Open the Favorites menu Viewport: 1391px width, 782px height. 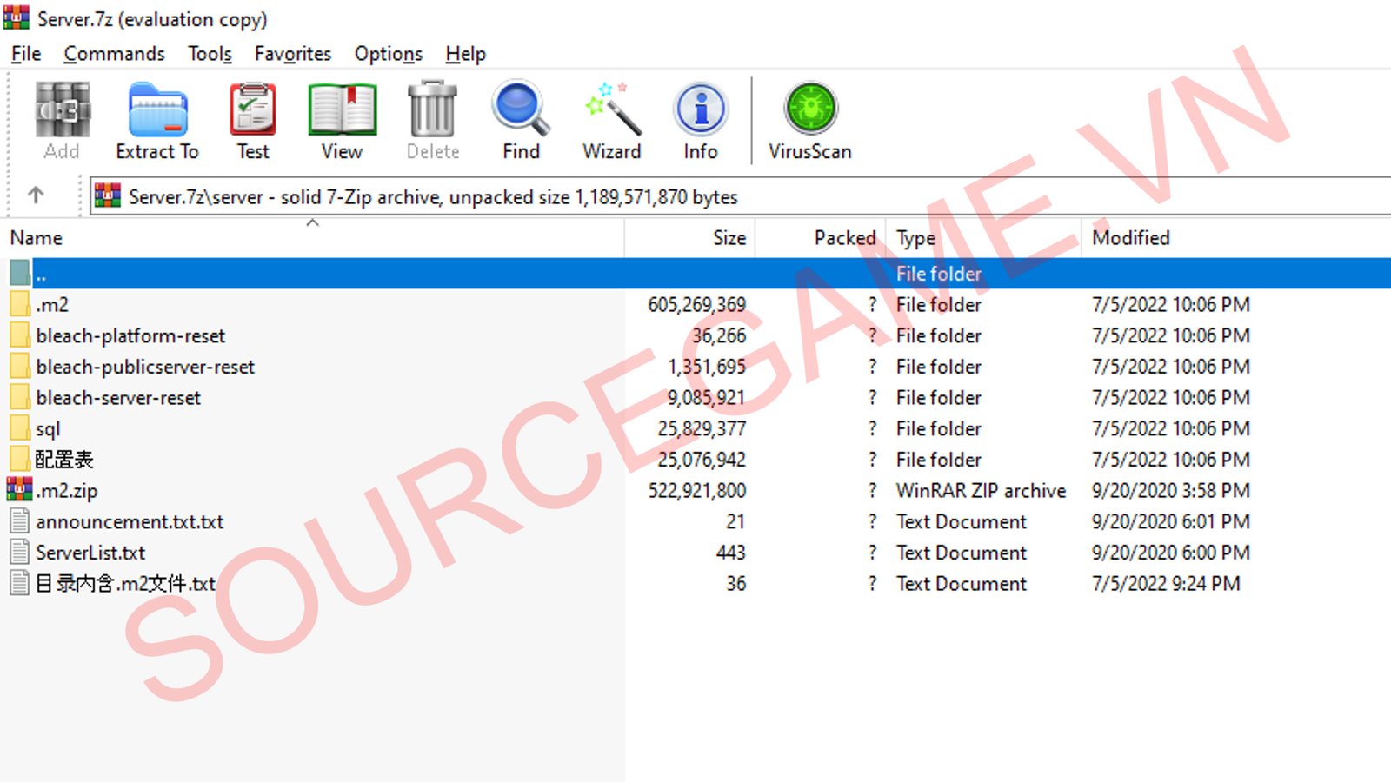click(x=292, y=54)
